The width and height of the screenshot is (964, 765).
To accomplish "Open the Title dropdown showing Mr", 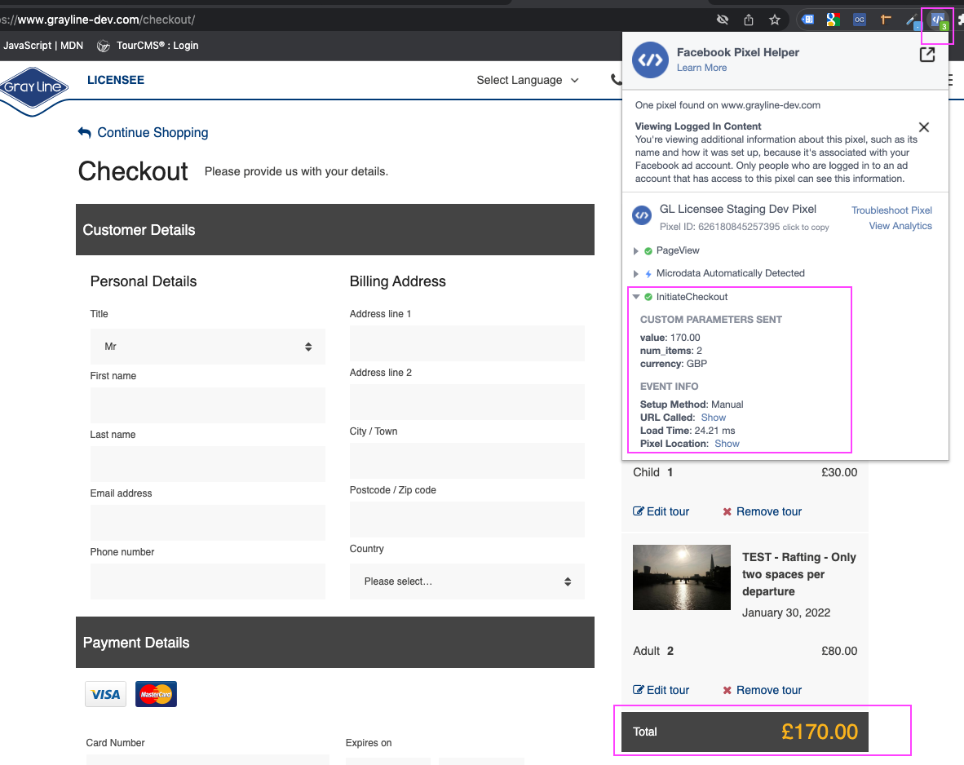I will (208, 347).
